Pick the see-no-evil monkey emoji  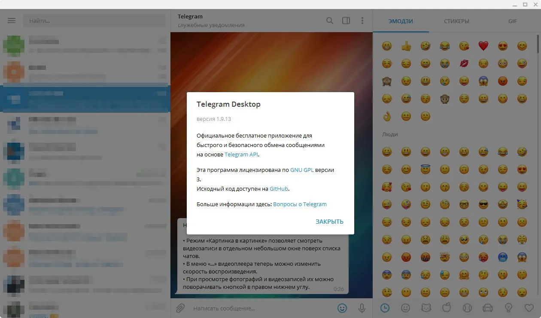pyautogui.click(x=387, y=81)
